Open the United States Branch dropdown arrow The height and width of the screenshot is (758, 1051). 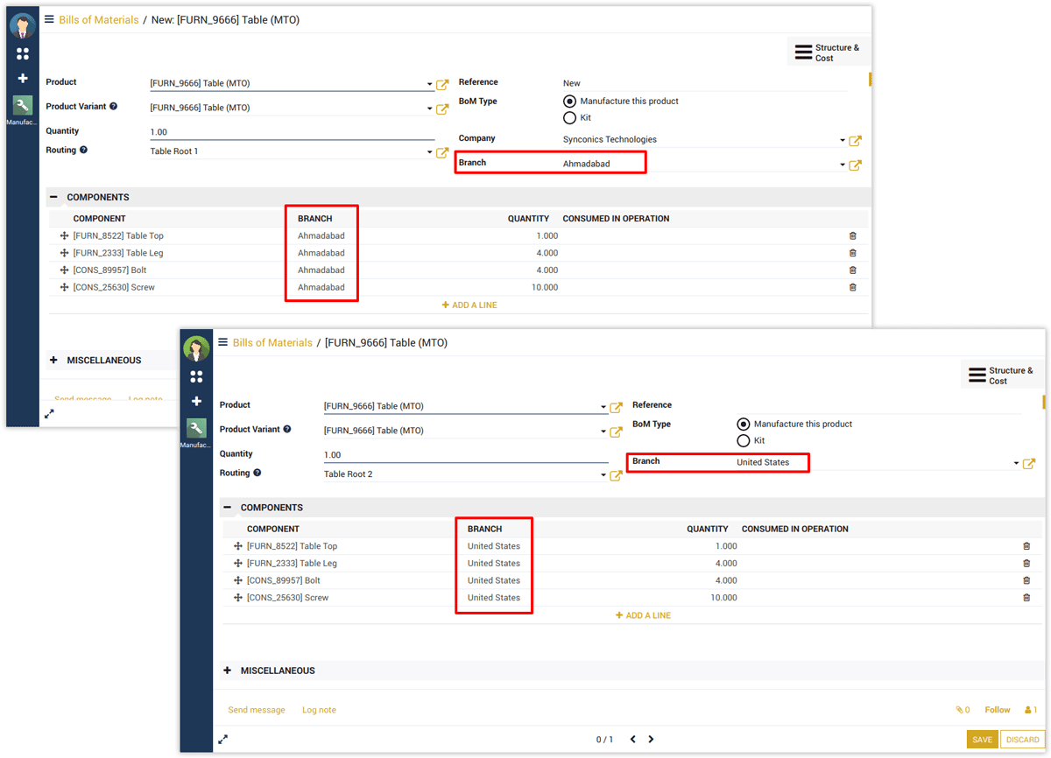[1016, 464]
